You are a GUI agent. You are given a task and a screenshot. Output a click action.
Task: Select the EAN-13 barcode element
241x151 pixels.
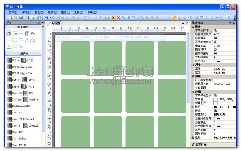pyautogui.click(x=14, y=80)
